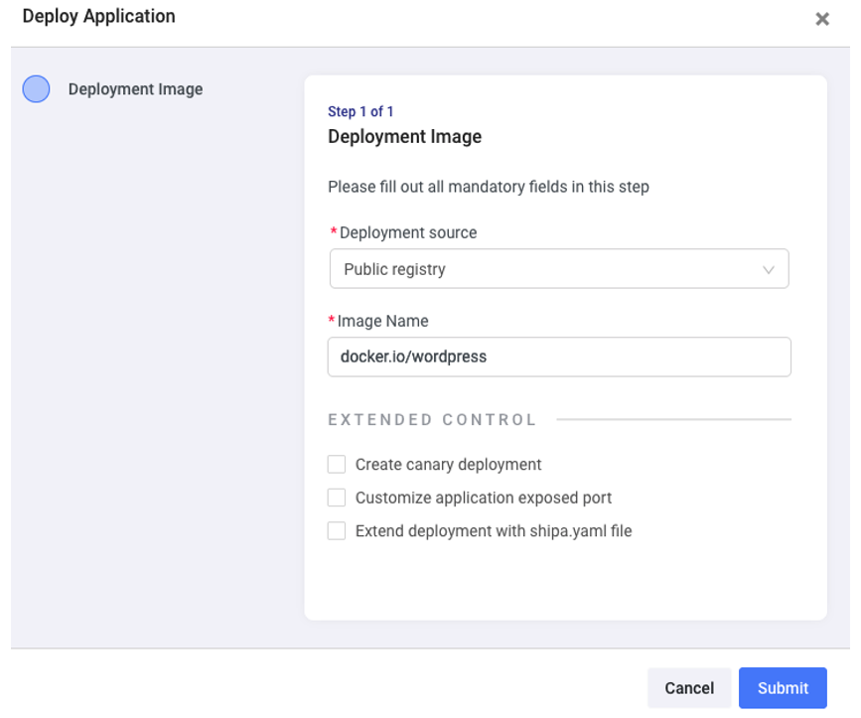Click the Step 1 of 1 indicator text
Screen dimensions: 861x718
click(x=360, y=111)
